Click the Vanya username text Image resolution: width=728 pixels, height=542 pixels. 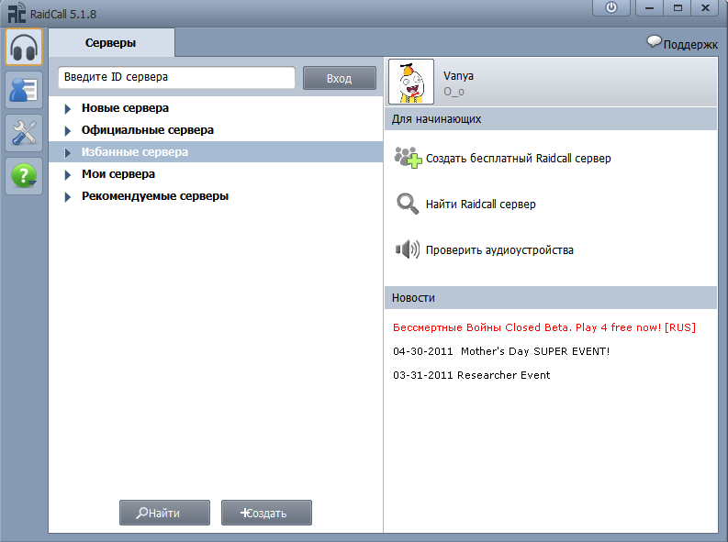(x=458, y=76)
